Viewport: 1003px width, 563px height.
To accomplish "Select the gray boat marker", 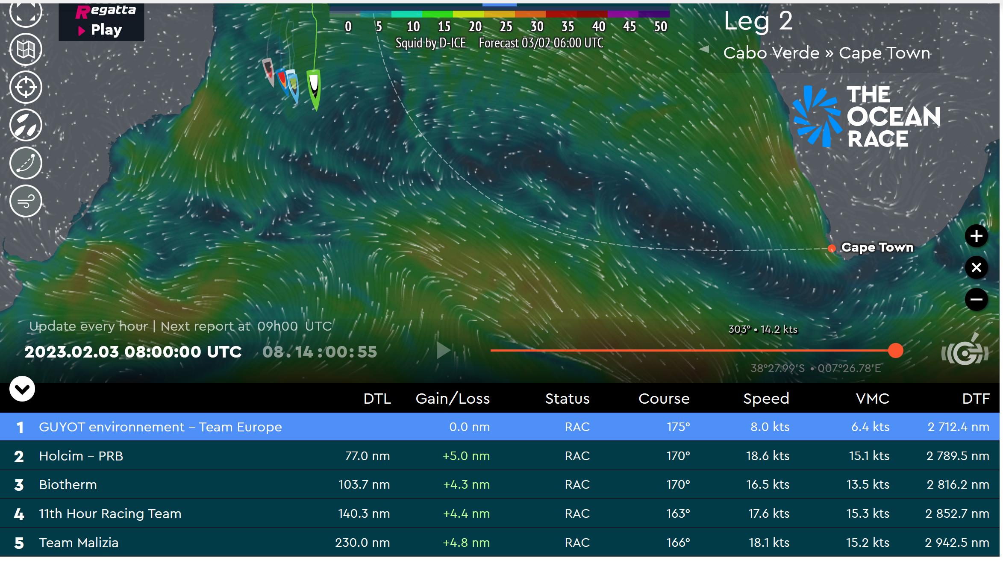I will click(269, 72).
